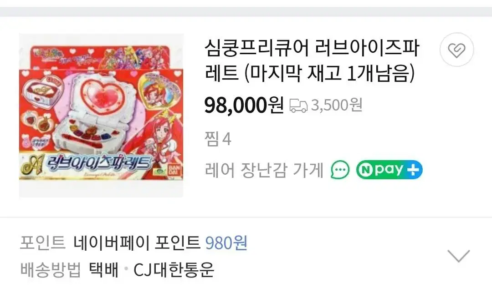The height and width of the screenshot is (293, 492).
Task: Select the 3,500원 shipping fee
Action: coord(337,105)
